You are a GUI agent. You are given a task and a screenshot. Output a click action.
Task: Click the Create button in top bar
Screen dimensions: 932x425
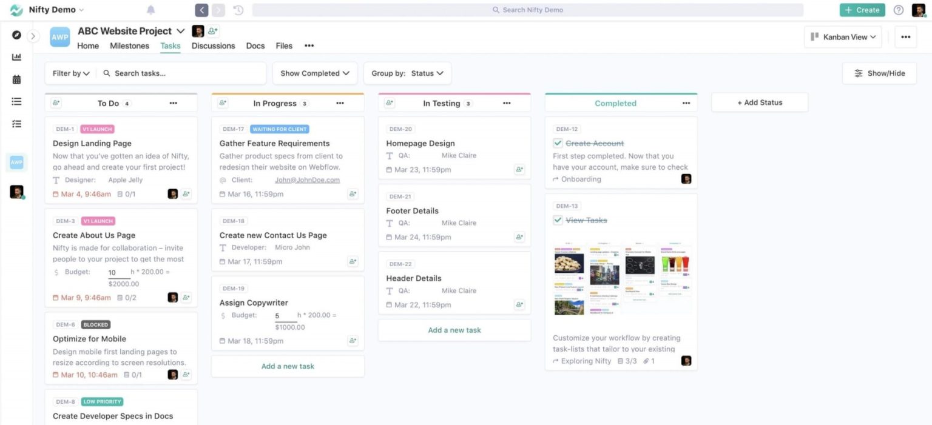click(x=862, y=10)
